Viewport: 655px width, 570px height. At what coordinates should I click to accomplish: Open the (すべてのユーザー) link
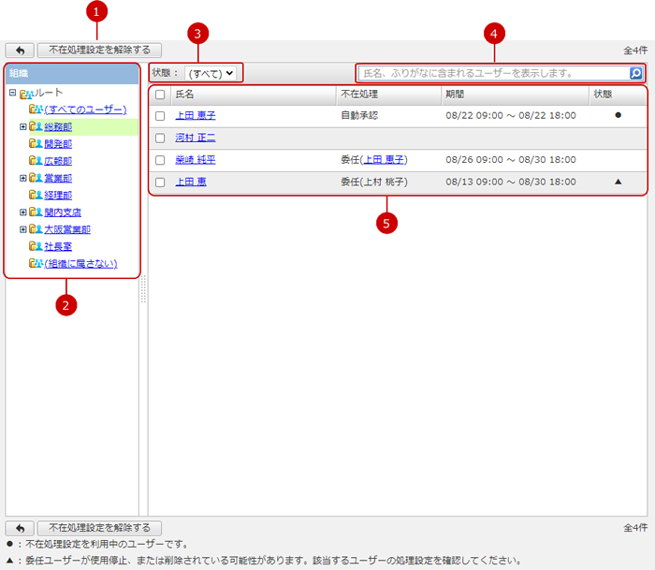tap(85, 110)
